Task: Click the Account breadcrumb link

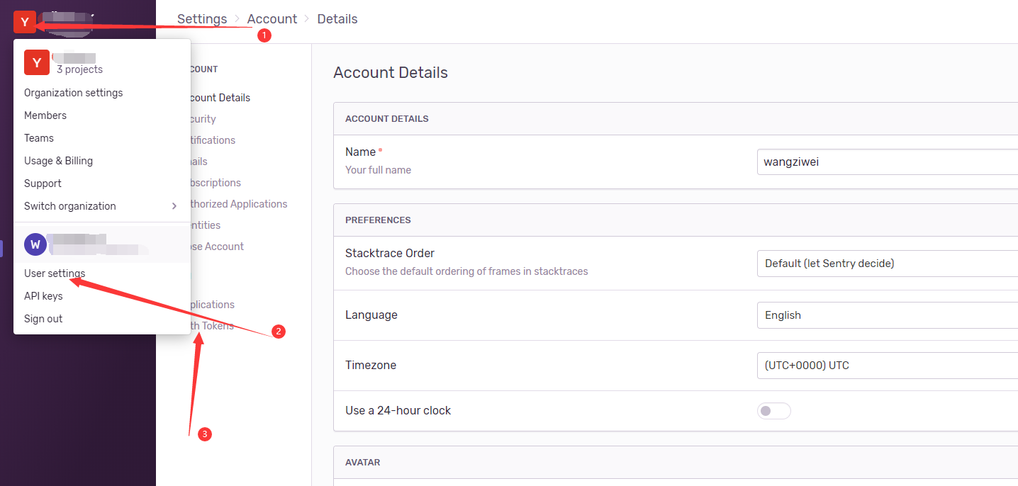Action: tap(272, 19)
